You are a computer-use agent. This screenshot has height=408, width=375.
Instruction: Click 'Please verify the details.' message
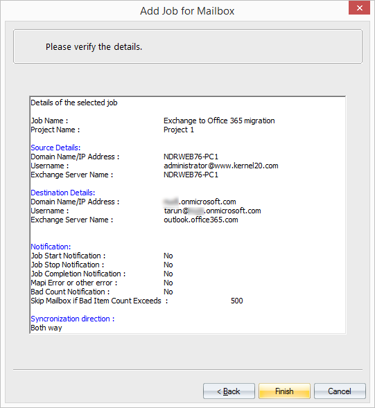pos(94,47)
